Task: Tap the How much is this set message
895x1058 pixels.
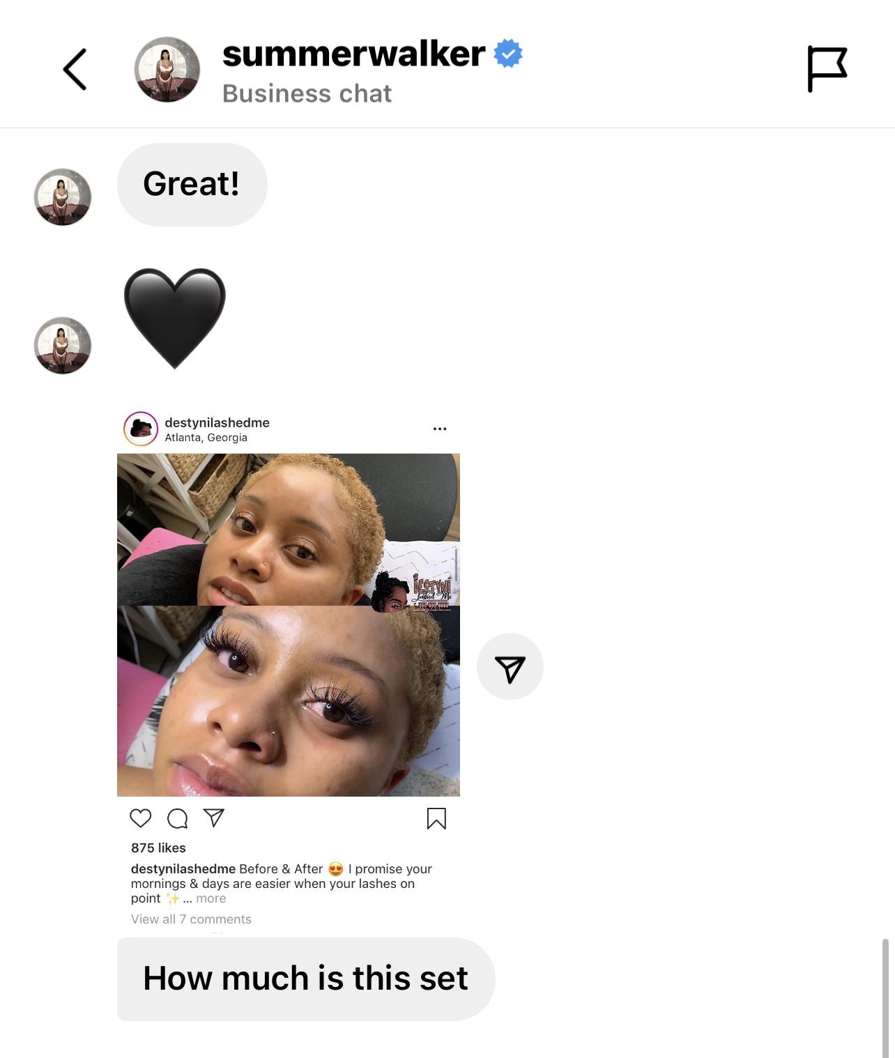Action: click(306, 979)
